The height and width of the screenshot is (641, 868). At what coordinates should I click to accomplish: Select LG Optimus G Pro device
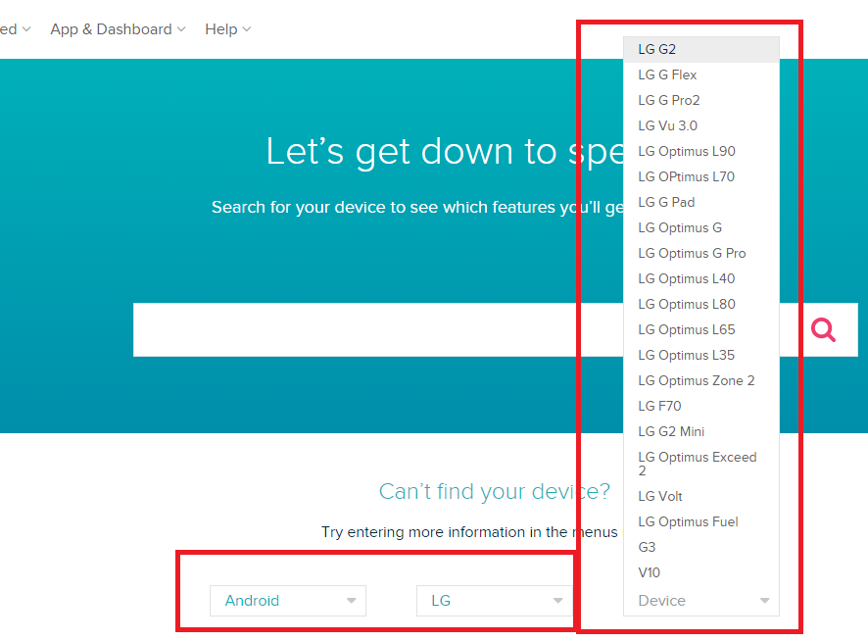click(701, 253)
